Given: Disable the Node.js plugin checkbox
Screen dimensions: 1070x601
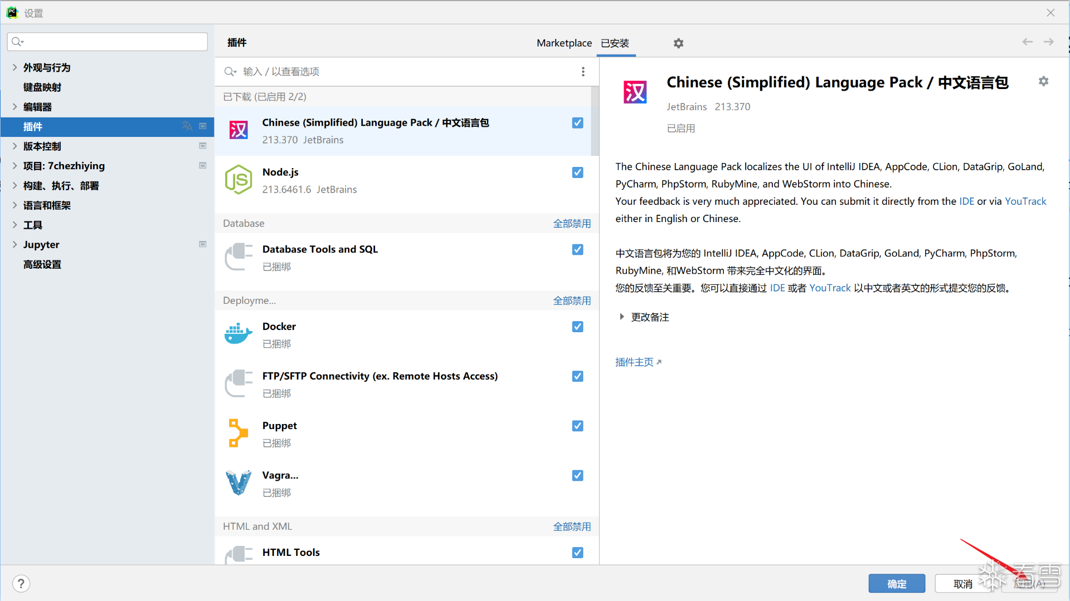Looking at the screenshot, I should point(577,173).
